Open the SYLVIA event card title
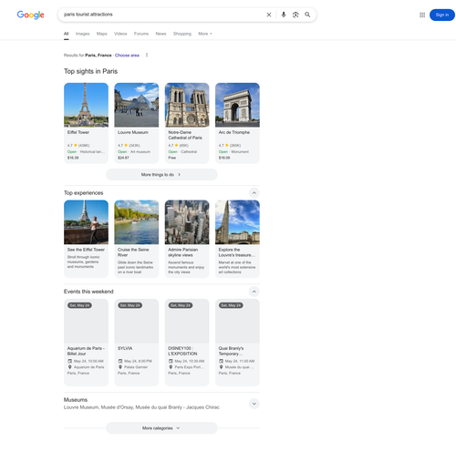 tap(125, 348)
